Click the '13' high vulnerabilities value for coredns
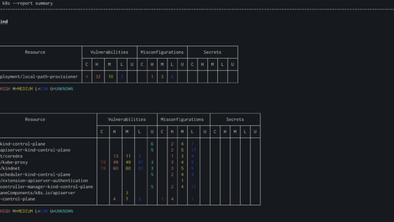 [x=116, y=156]
